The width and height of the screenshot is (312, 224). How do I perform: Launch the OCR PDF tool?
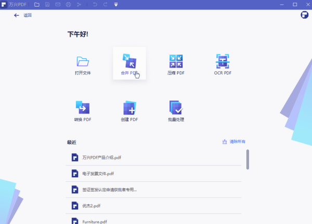coord(223,64)
